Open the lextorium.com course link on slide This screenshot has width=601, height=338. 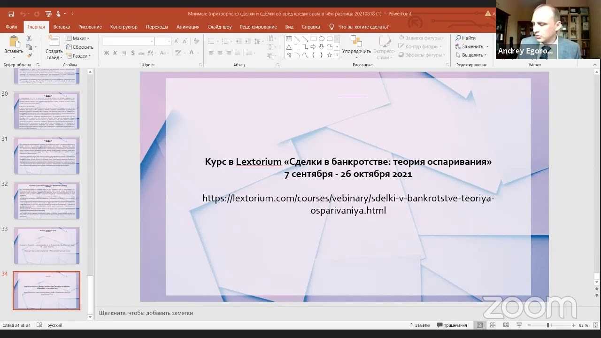click(x=348, y=204)
